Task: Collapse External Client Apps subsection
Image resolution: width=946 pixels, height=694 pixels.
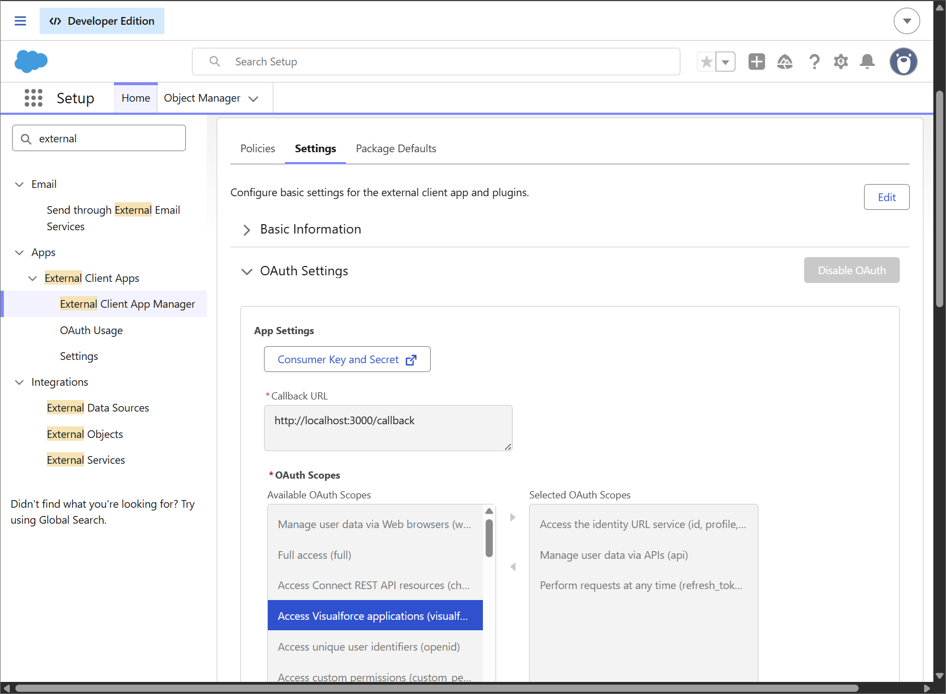Action: pyautogui.click(x=32, y=278)
